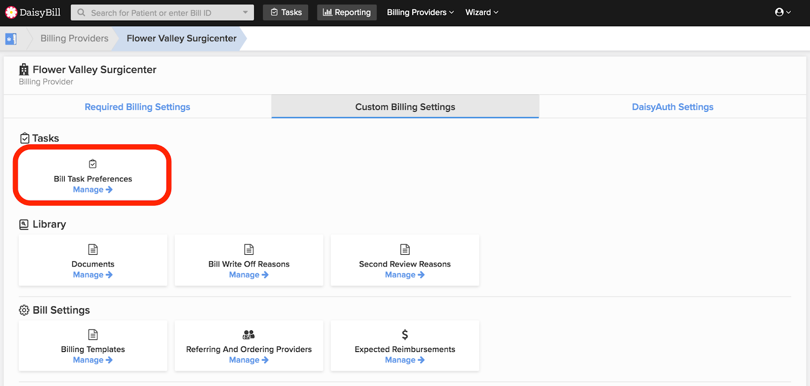The width and height of the screenshot is (810, 386).
Task: Manage Bill Write Off Reasons
Action: click(x=249, y=275)
